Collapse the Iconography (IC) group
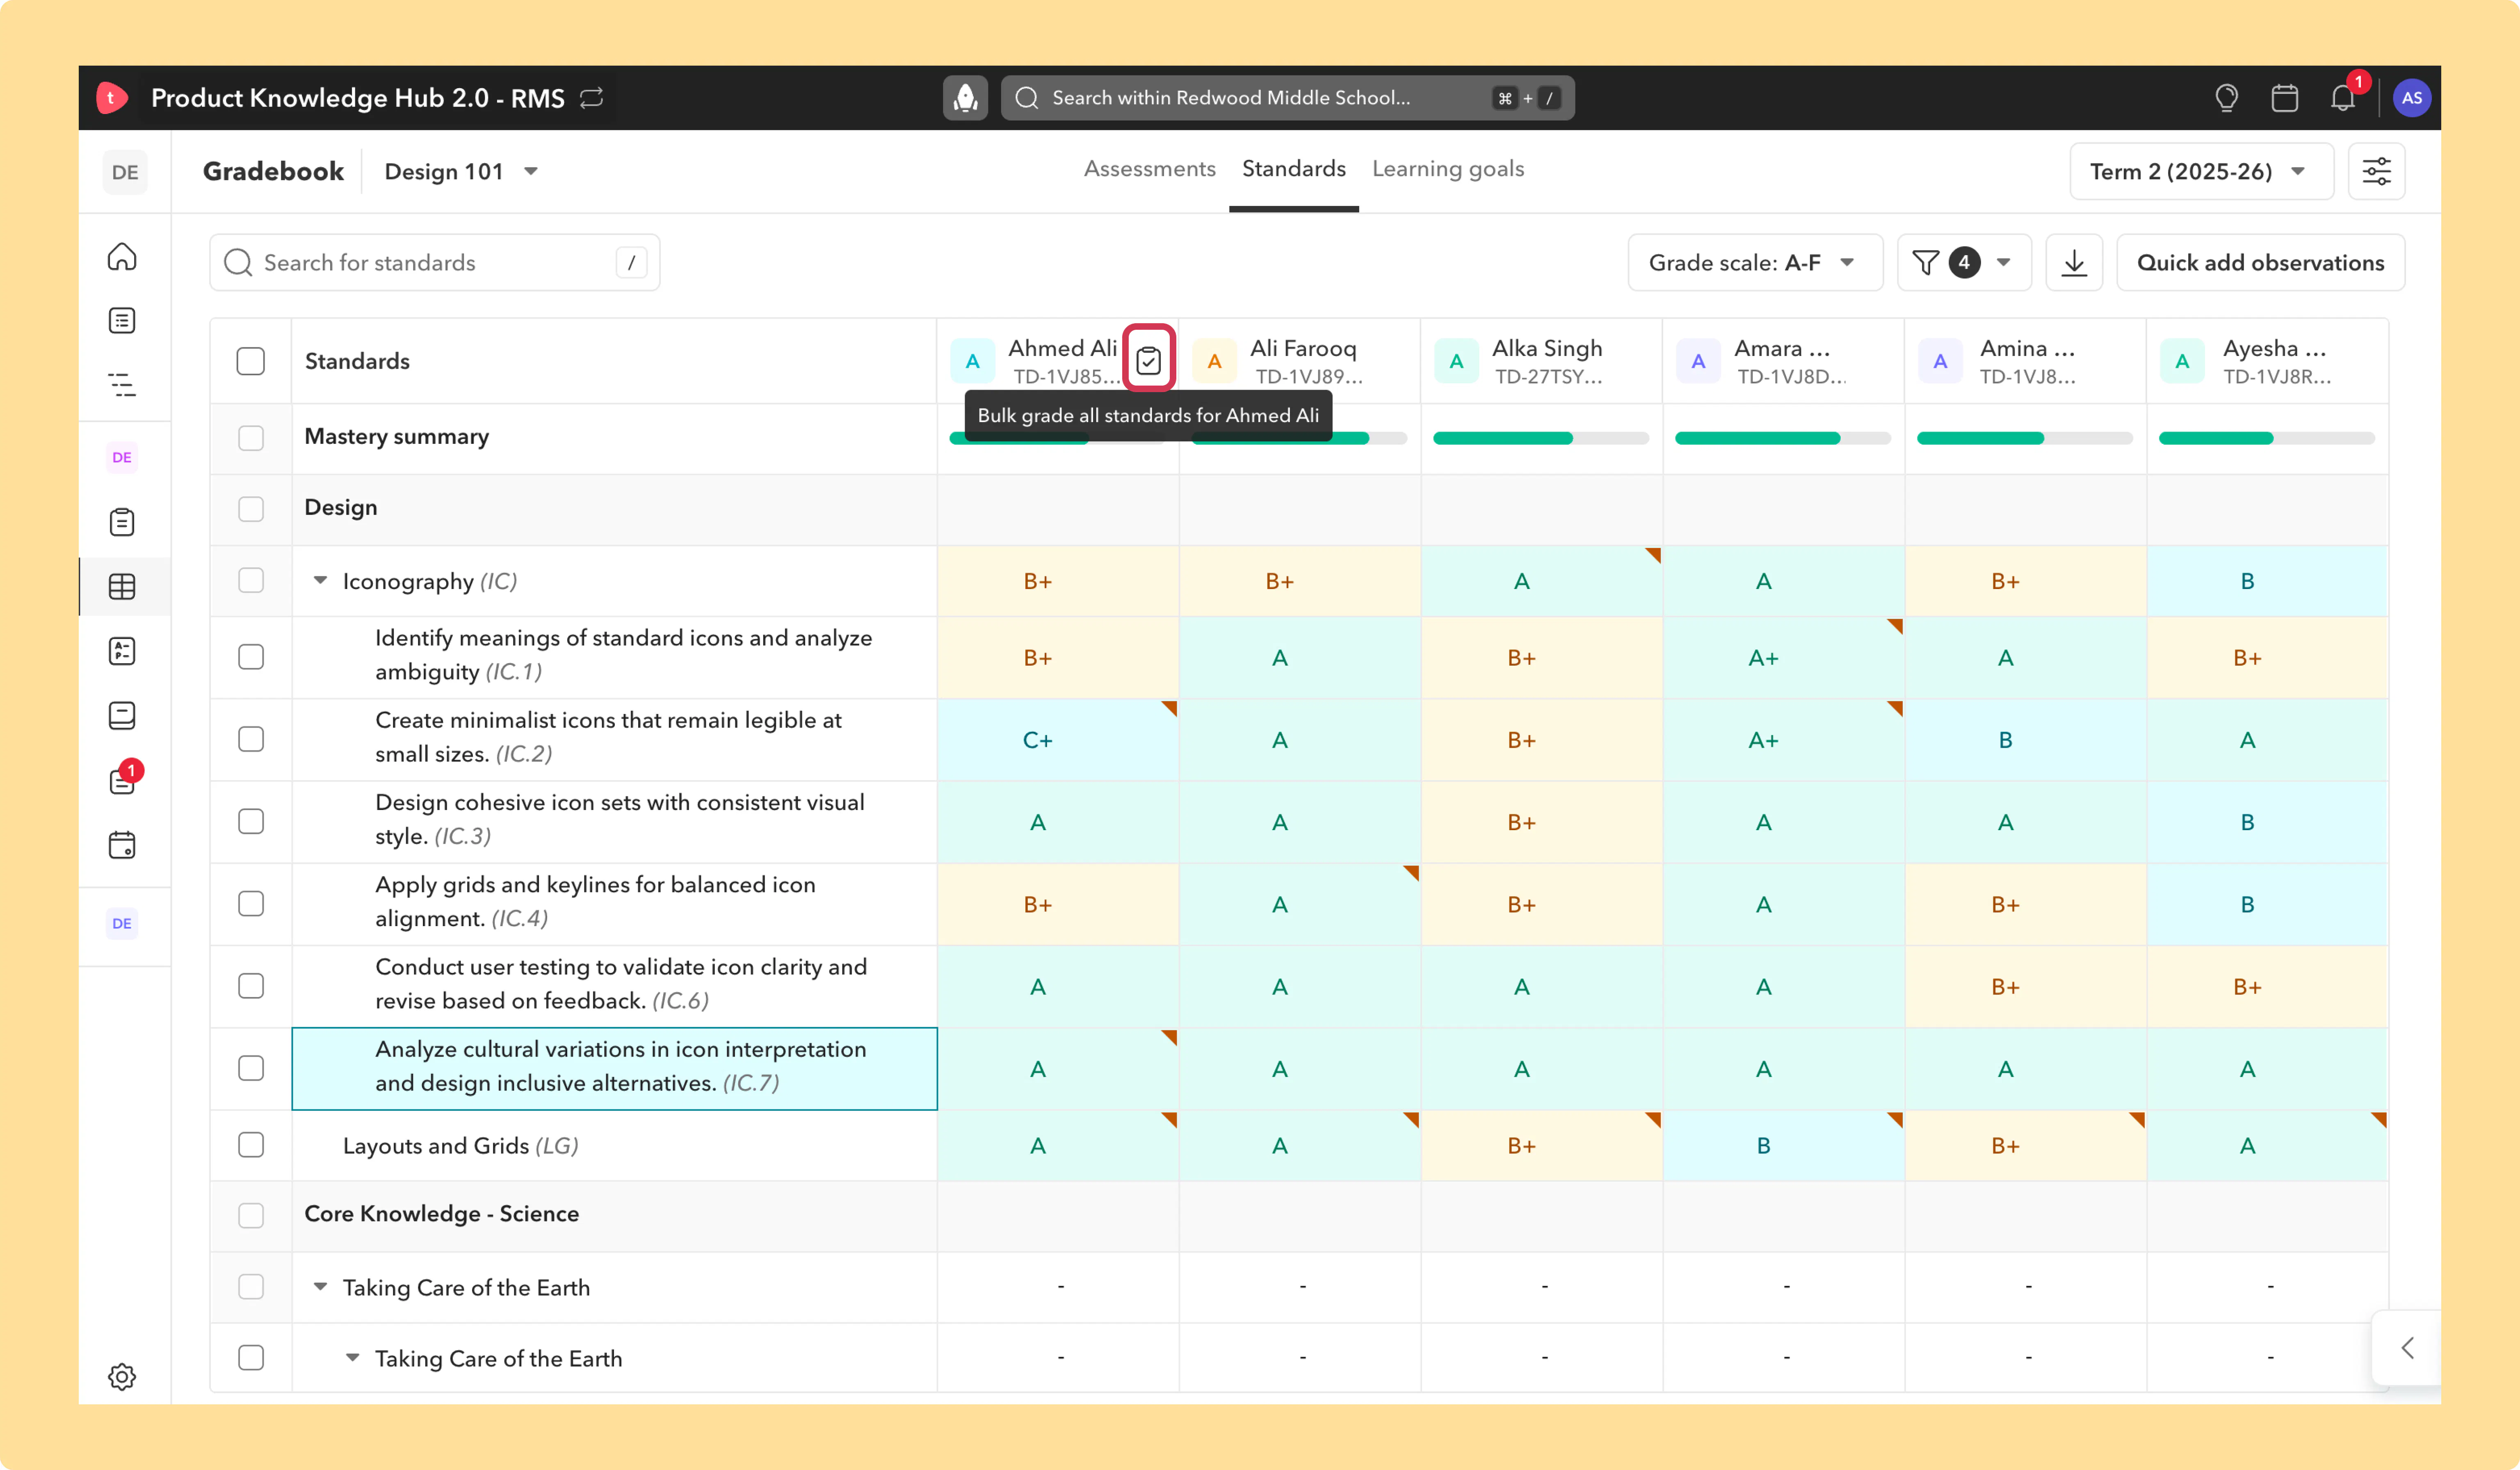 (320, 580)
